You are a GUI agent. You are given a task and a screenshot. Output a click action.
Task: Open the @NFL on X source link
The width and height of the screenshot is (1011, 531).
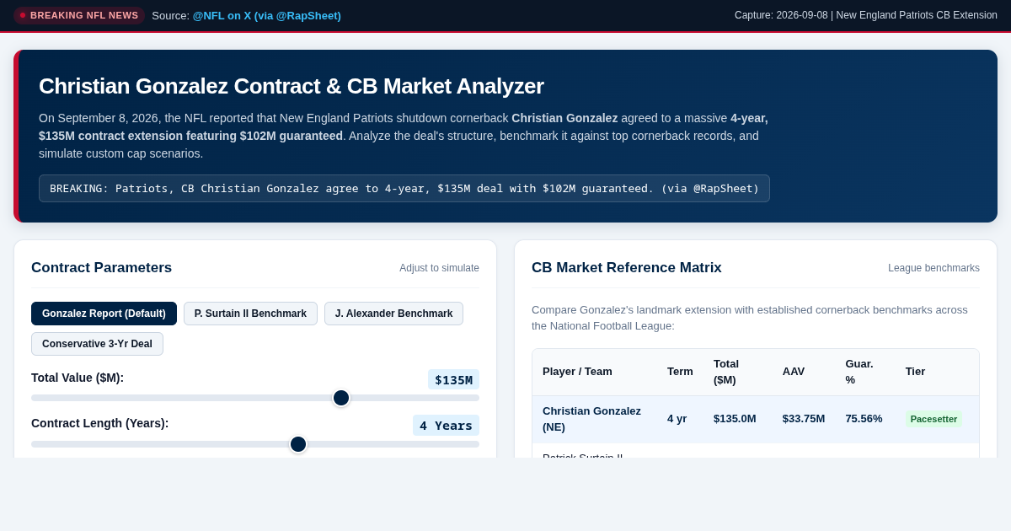pyautogui.click(x=266, y=15)
